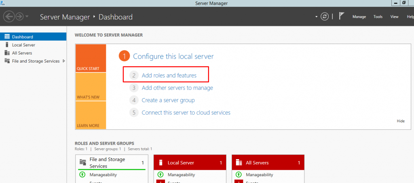
Task: Click Add roles and features link
Action: pos(169,76)
